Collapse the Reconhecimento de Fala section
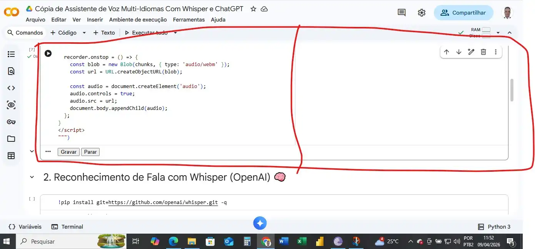Screen dimensions: 535x249 (32, 177)
